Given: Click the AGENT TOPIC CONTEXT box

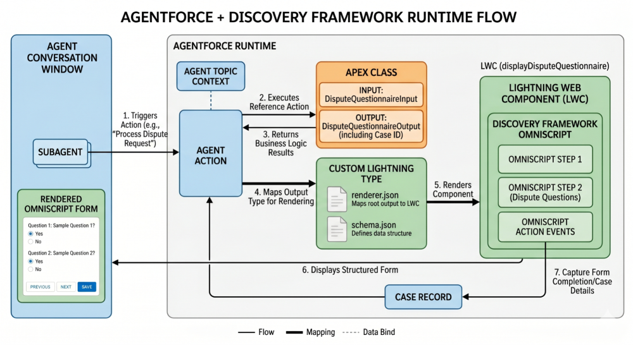Looking at the screenshot, I should 211,76.
